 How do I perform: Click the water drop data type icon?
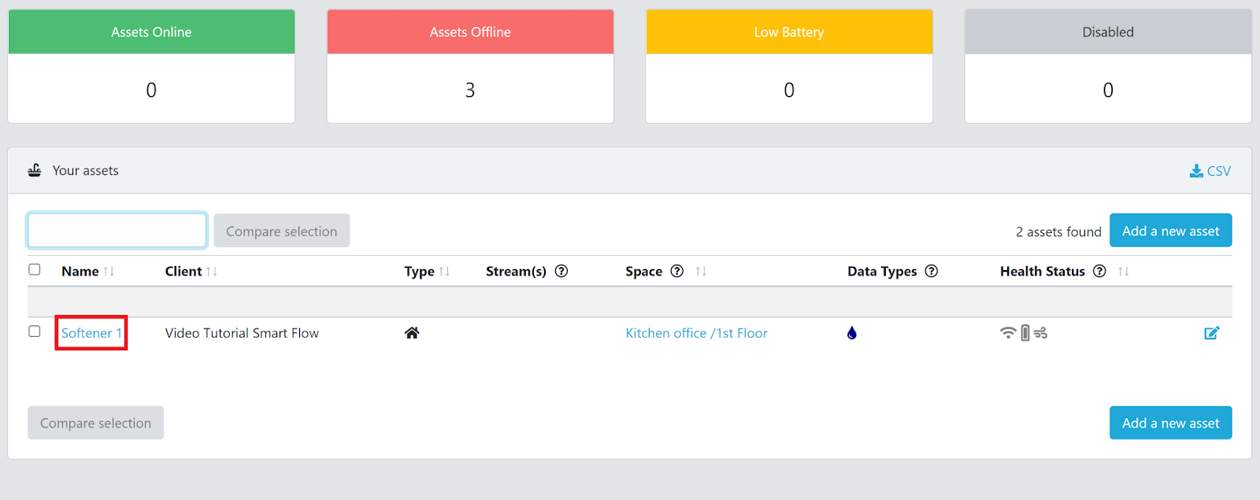pyautogui.click(x=851, y=333)
